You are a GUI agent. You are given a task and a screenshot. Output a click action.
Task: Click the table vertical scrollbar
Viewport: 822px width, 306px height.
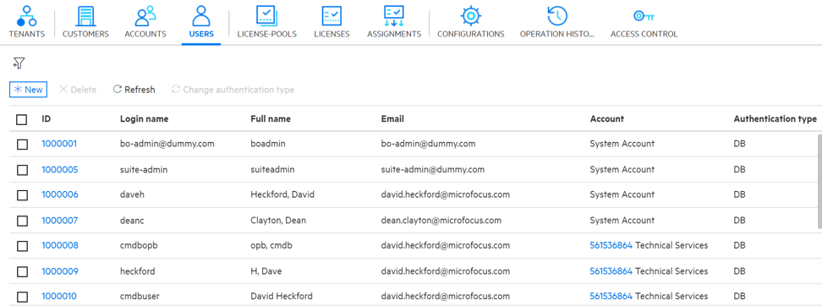(x=819, y=181)
